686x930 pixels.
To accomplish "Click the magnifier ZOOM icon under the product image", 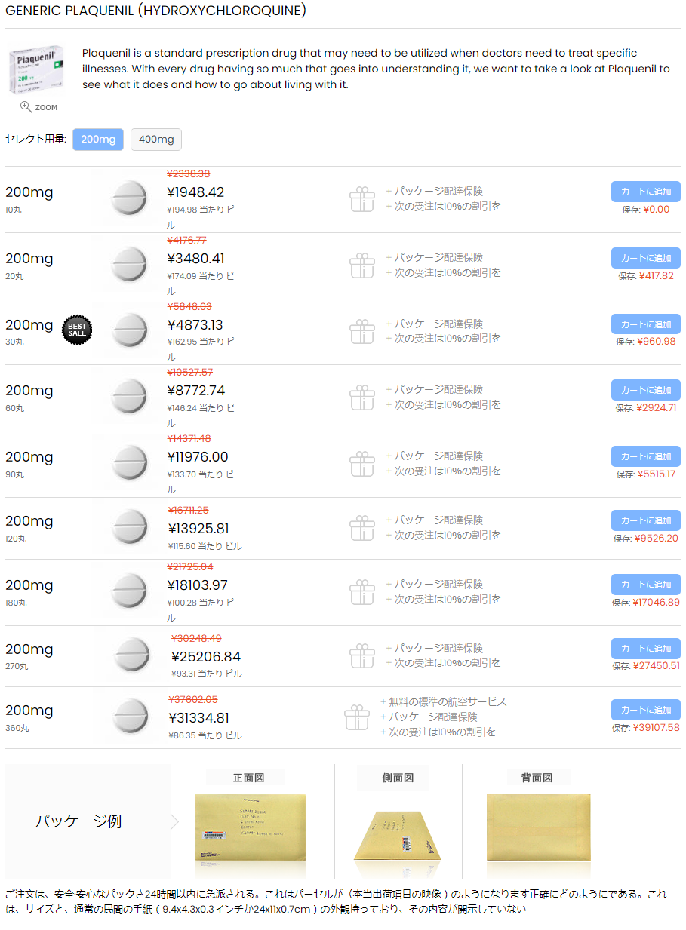I will click(38, 107).
